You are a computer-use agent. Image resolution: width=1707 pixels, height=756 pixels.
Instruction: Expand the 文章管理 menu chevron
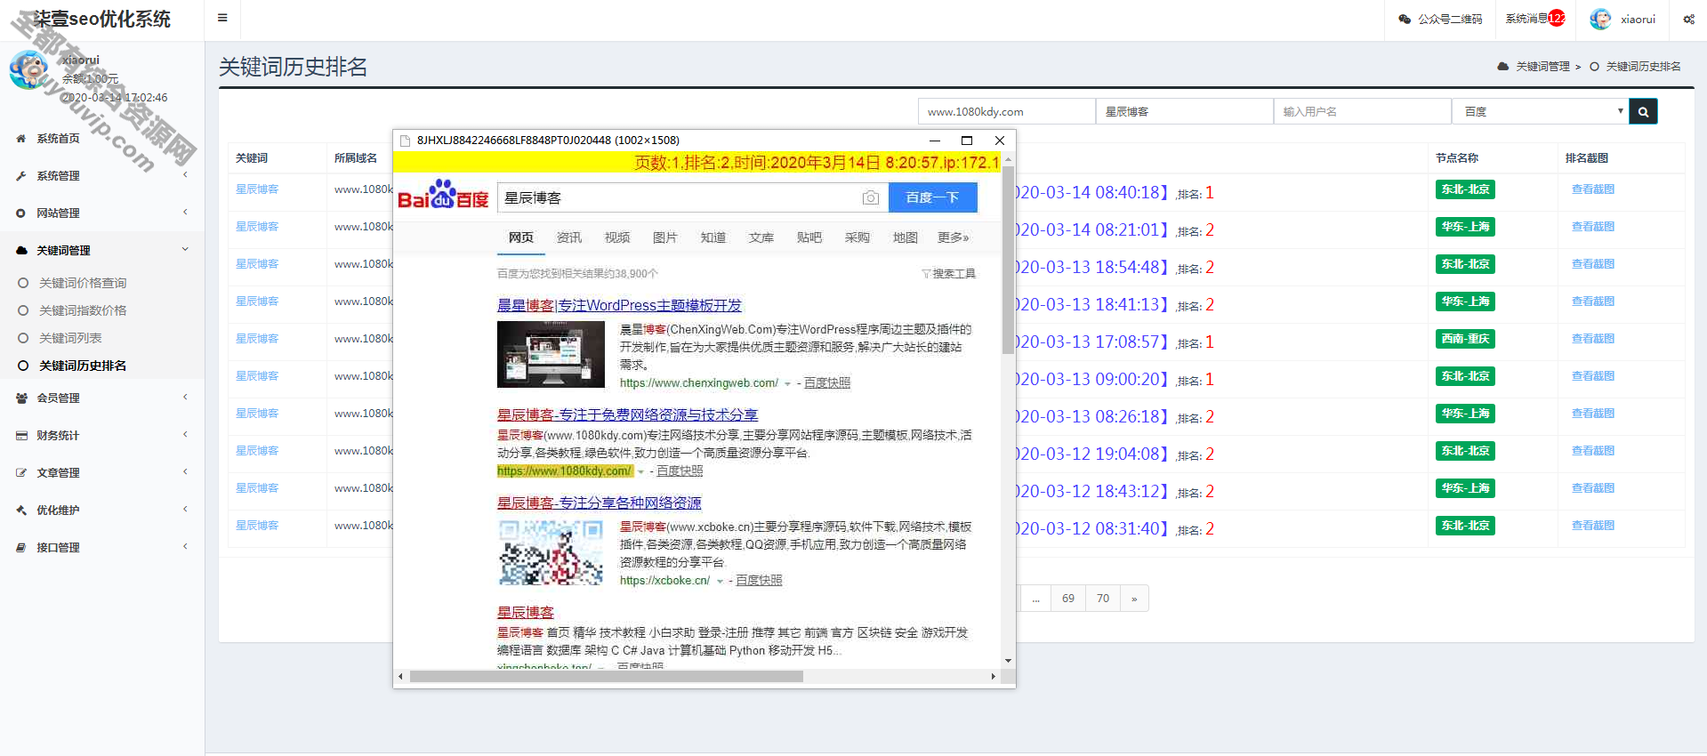(185, 471)
